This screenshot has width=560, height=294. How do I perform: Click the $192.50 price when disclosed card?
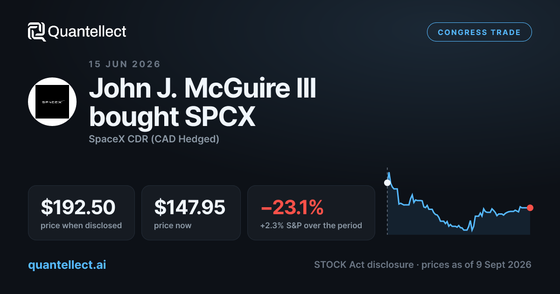(x=81, y=213)
